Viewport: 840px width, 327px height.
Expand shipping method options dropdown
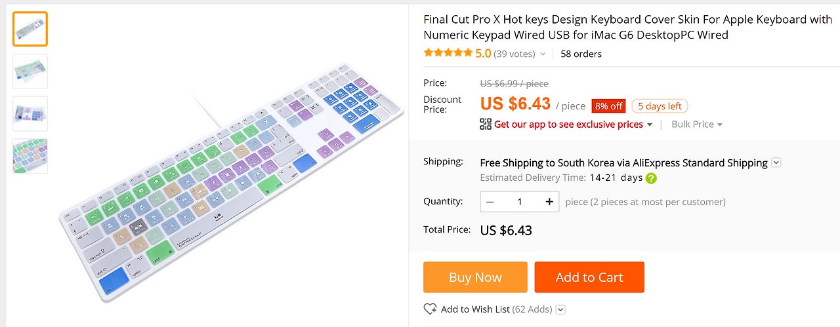click(x=776, y=163)
